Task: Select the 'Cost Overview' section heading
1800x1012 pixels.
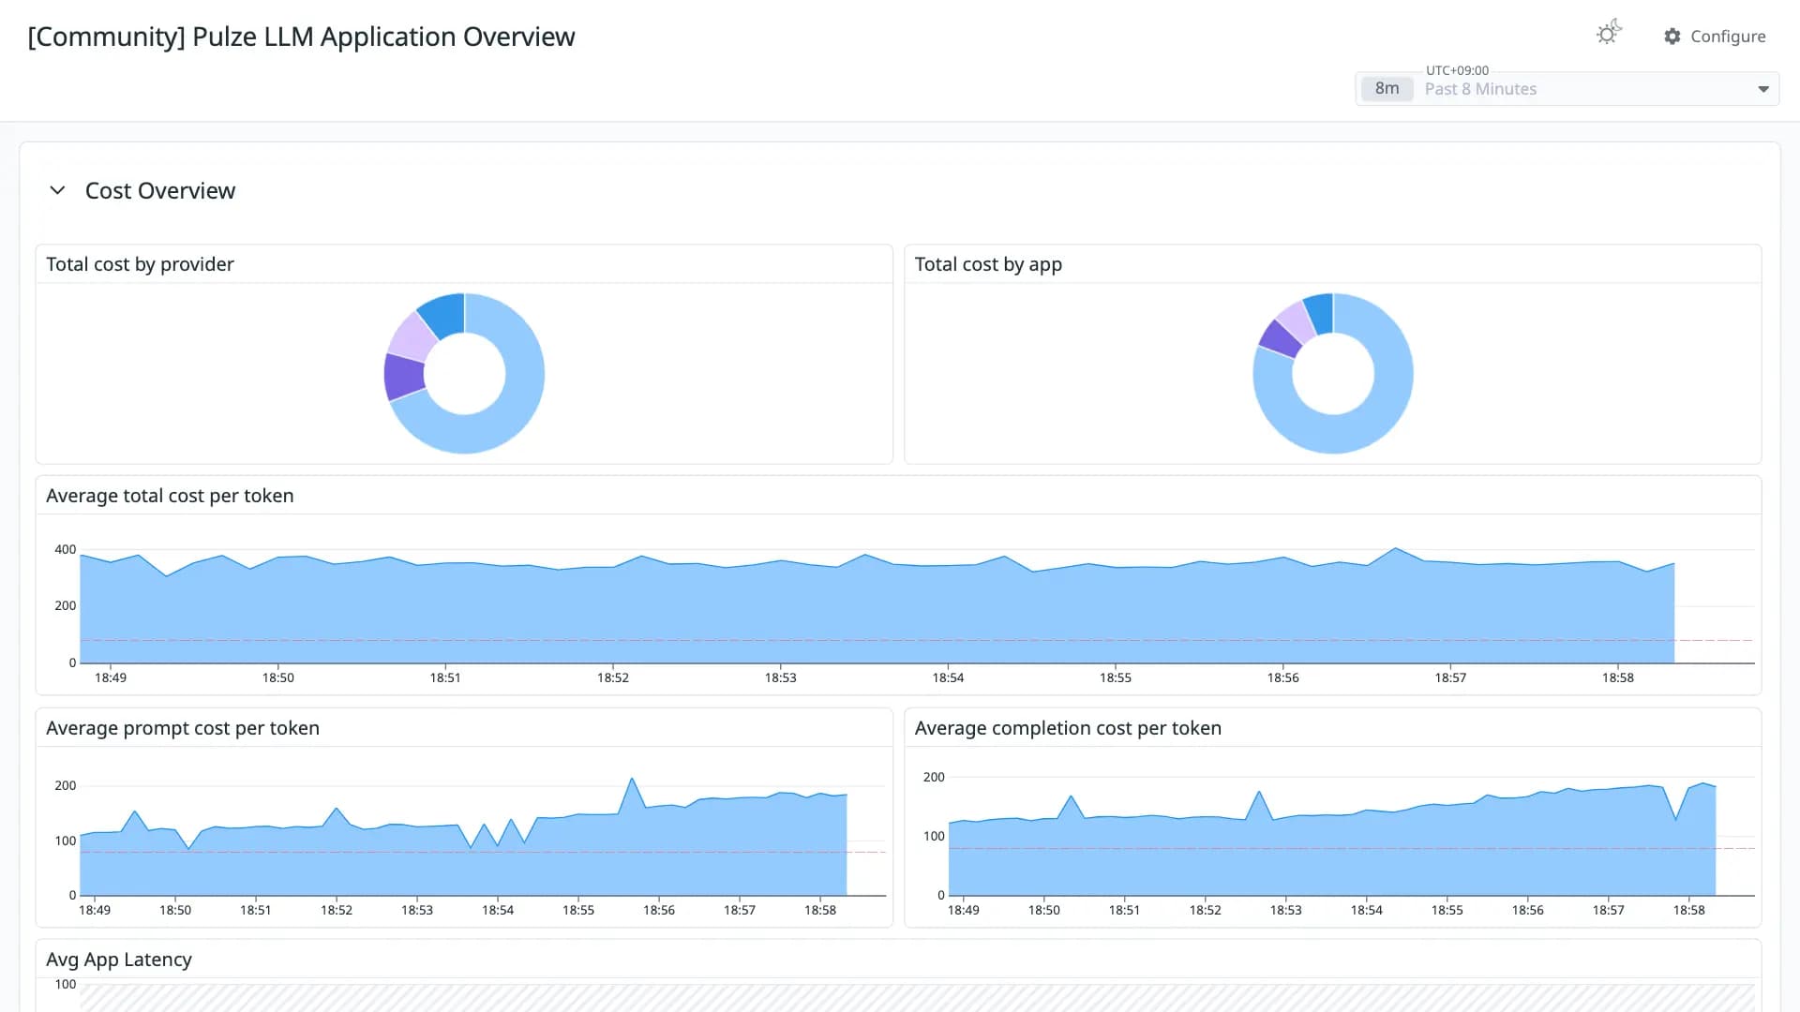Action: [160, 190]
